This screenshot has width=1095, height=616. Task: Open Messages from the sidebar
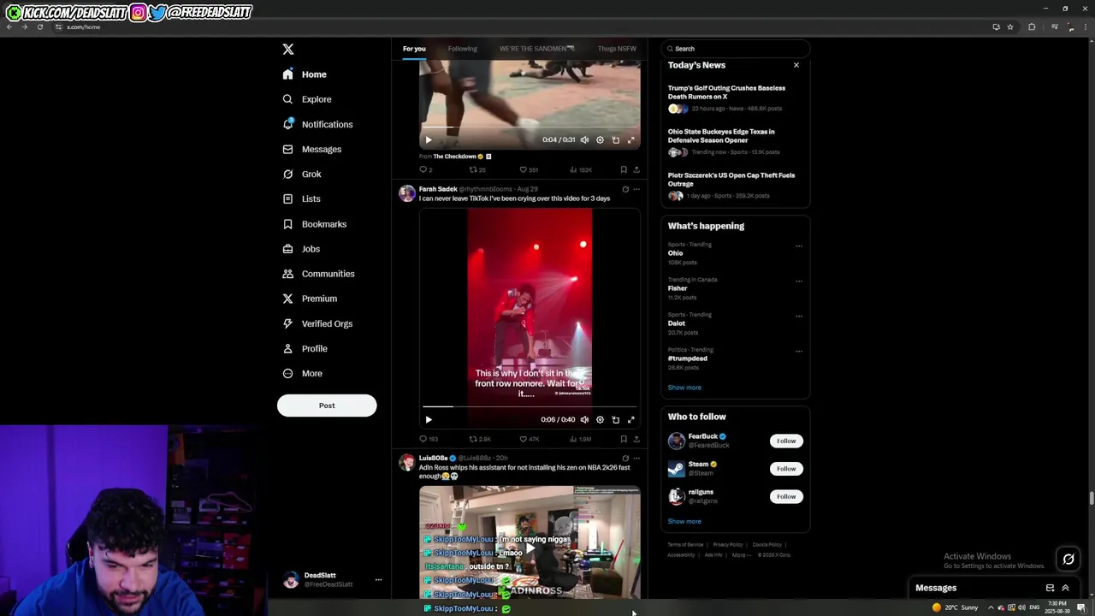pyautogui.click(x=311, y=149)
